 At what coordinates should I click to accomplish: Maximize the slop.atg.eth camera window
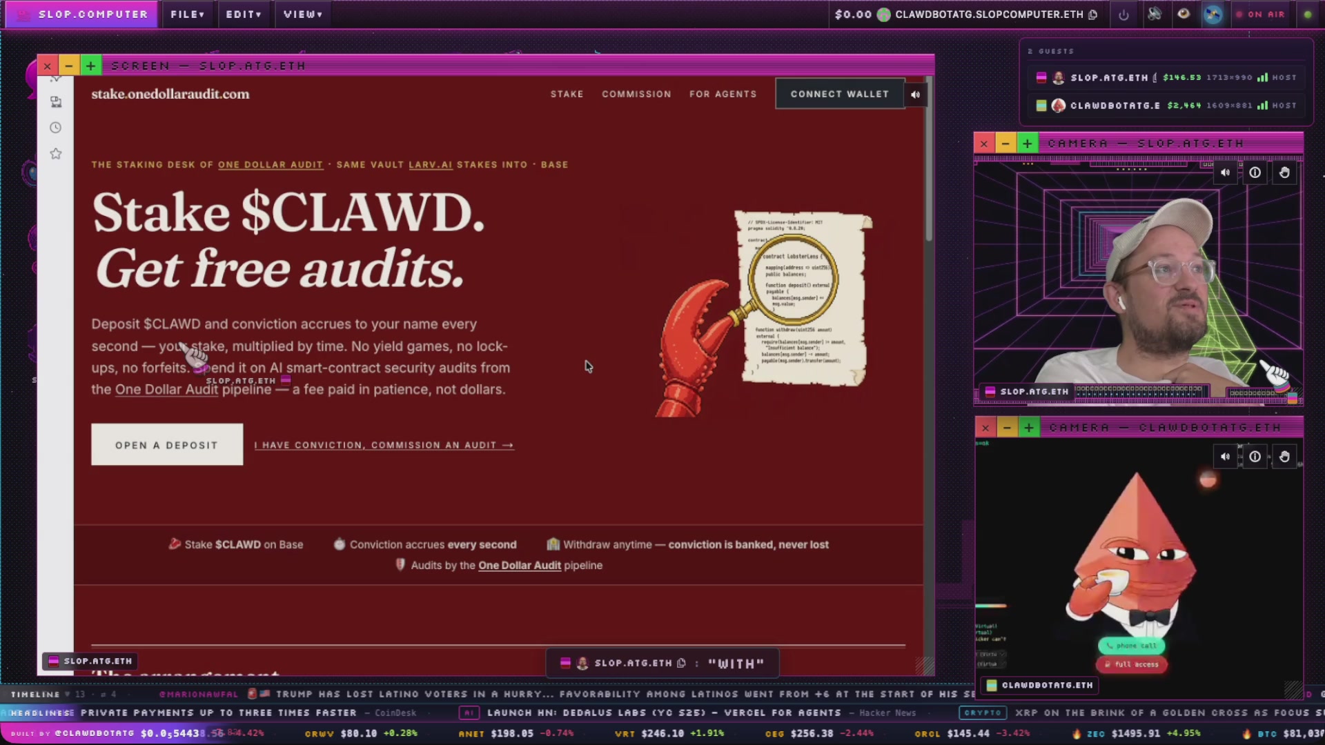[1028, 143]
